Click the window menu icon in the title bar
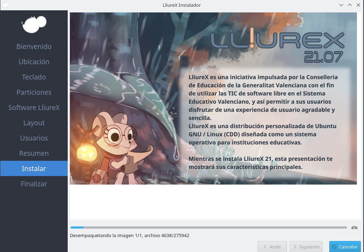 tap(5, 5)
